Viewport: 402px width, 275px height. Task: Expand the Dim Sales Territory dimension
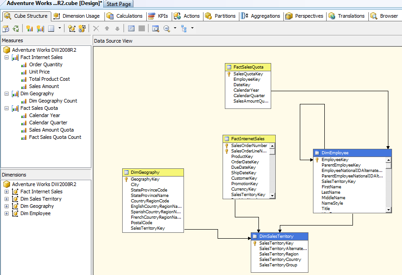[x=7, y=199]
